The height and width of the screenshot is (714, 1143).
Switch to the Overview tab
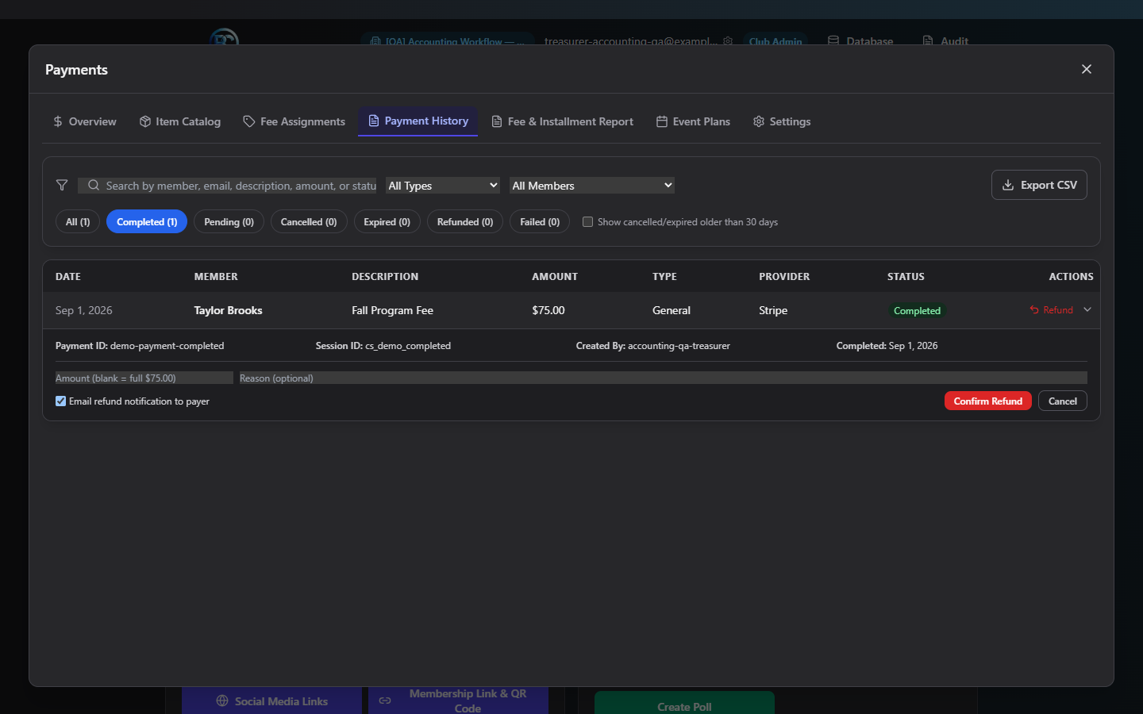point(85,121)
